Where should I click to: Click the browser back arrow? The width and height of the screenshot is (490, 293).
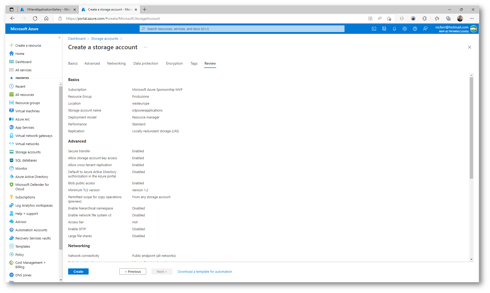[12, 18]
